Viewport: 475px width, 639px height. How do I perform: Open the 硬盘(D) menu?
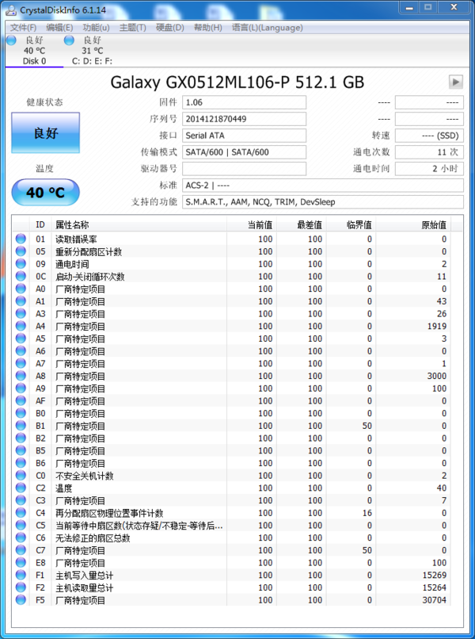pos(169,28)
